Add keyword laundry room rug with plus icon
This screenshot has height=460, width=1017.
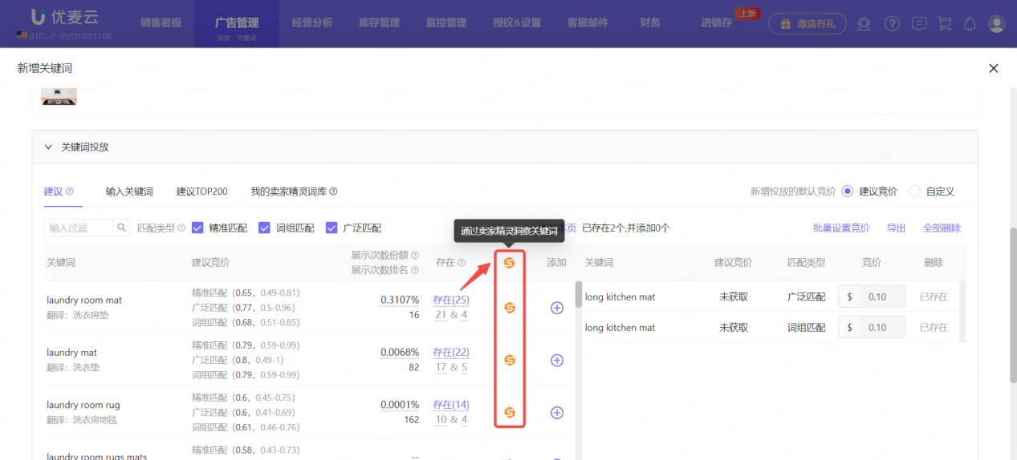[557, 413]
